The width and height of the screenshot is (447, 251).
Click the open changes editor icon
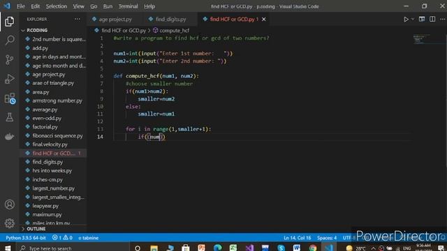coord(422,19)
